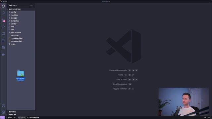The width and height of the screenshot is (212, 119).
Task: Open the notifications bell in status bar
Action: [209, 118]
